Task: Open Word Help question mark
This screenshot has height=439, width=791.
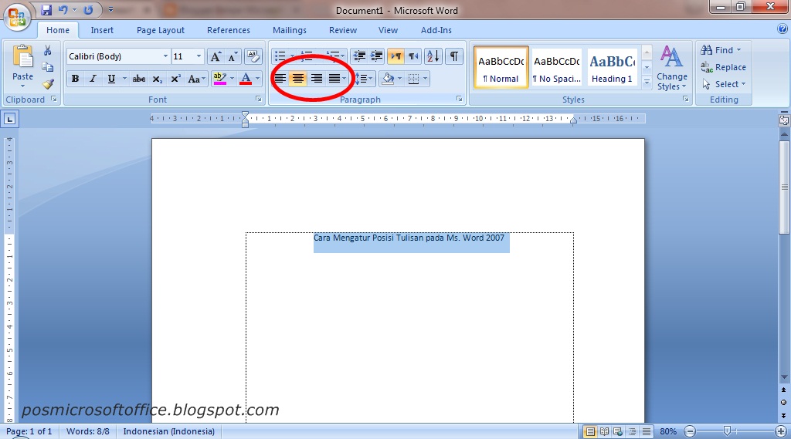Action: [x=783, y=29]
